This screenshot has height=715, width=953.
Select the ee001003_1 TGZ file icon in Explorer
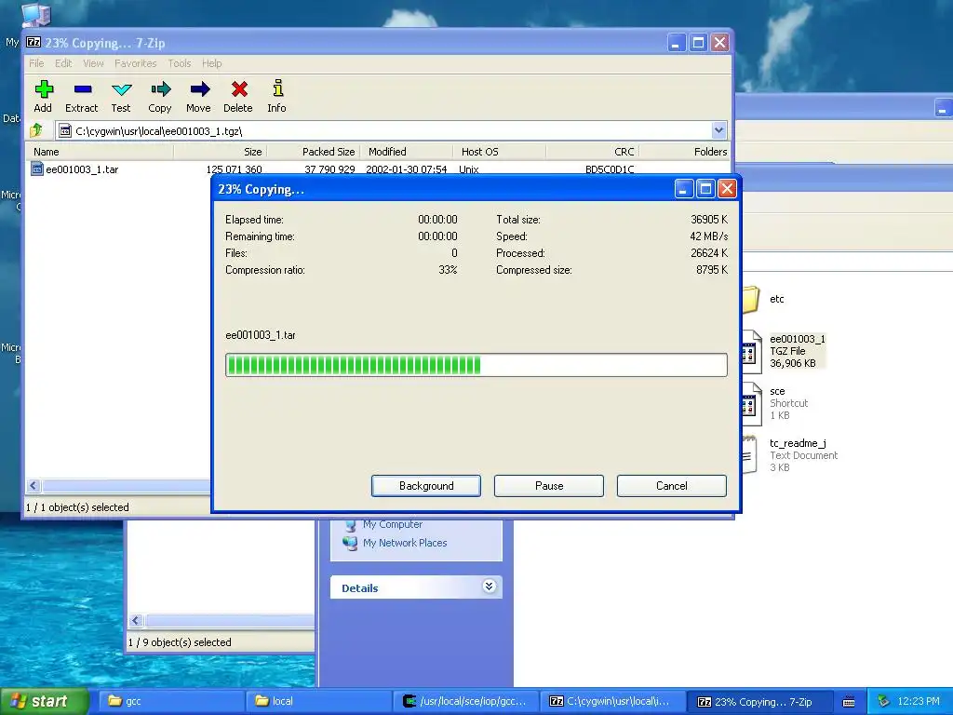click(751, 351)
